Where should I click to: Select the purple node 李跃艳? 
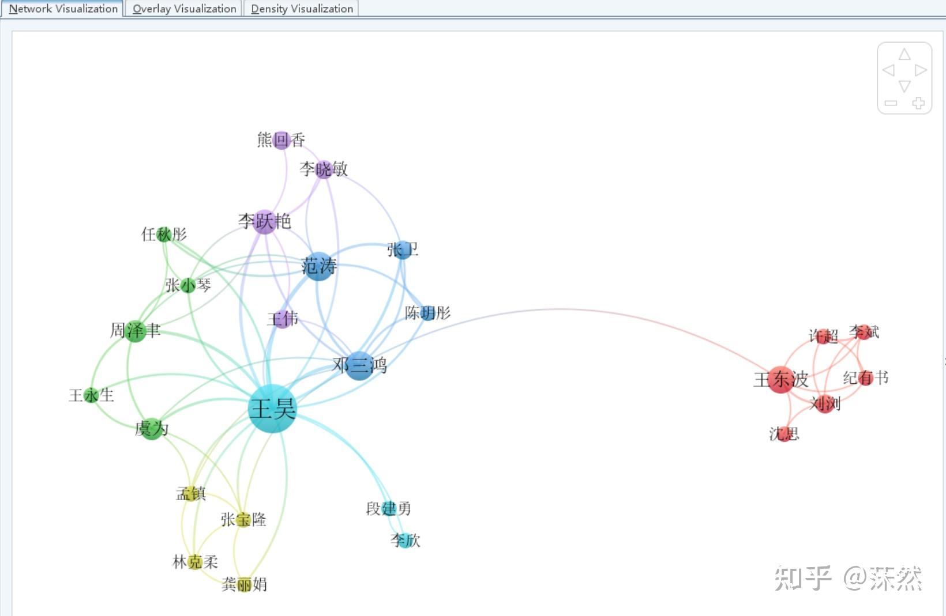point(265,222)
